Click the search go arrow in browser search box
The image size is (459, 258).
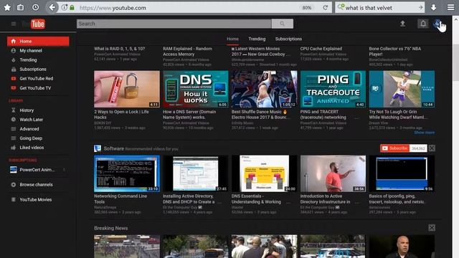click(420, 8)
